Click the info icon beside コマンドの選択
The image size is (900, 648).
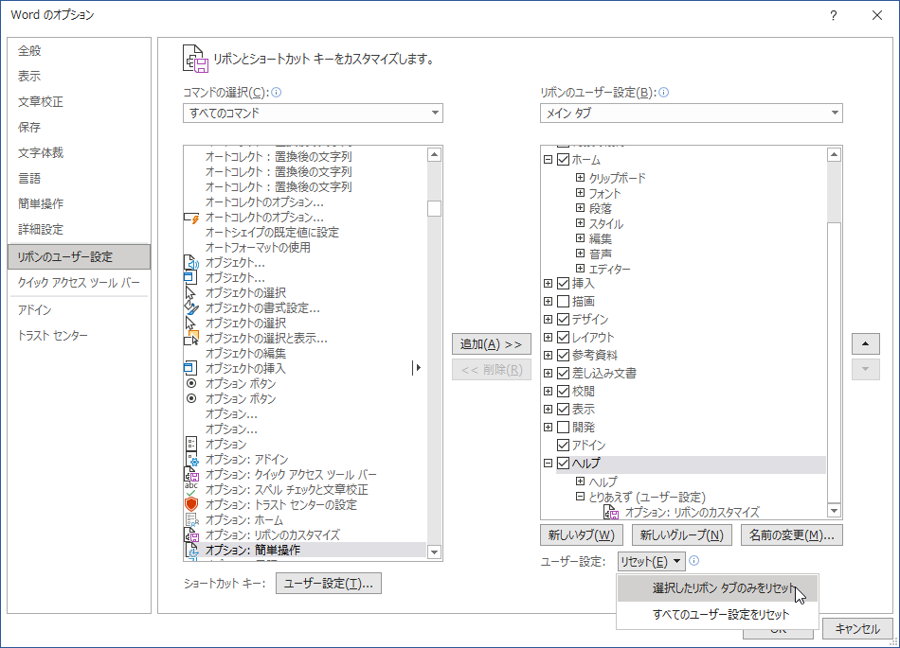pos(276,93)
